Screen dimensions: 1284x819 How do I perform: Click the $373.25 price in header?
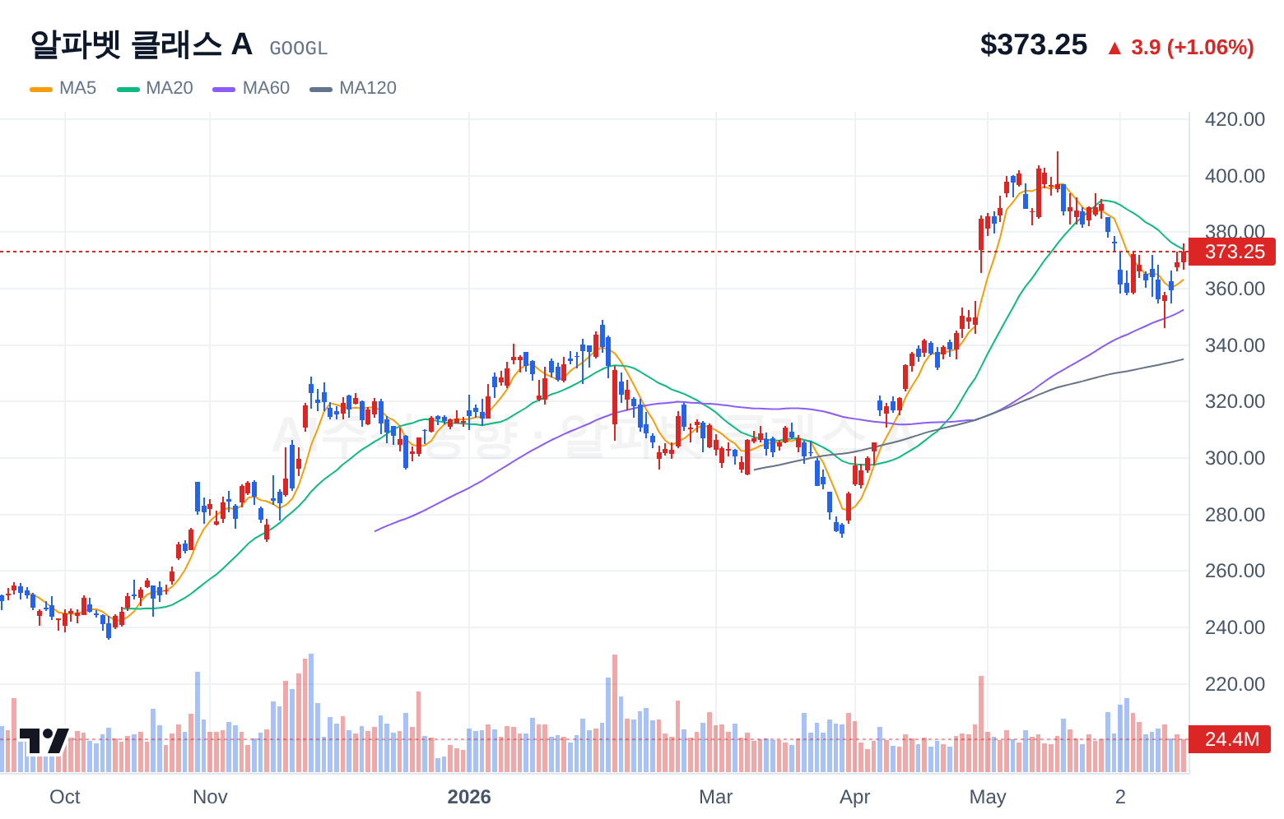pos(1034,44)
